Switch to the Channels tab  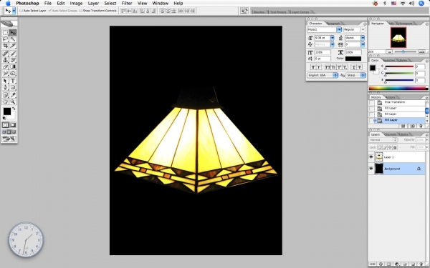[390, 134]
